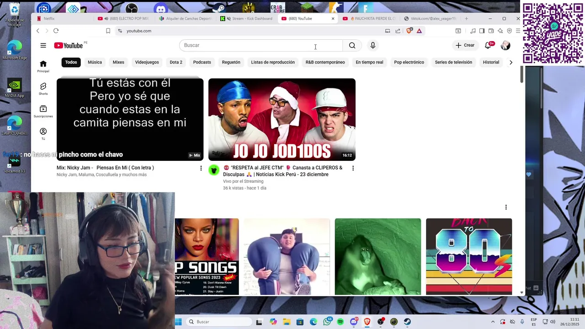585x329 pixels.
Task: Start voice search with the microphone icon
Action: tap(373, 45)
